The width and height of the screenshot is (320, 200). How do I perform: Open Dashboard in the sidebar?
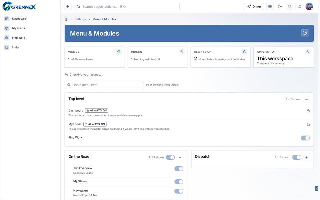(x=30, y=19)
